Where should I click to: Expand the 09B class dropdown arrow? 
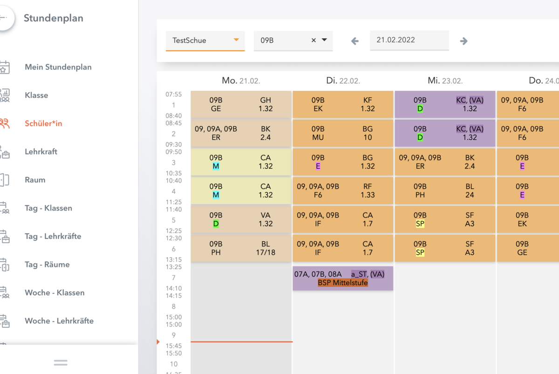[324, 40]
